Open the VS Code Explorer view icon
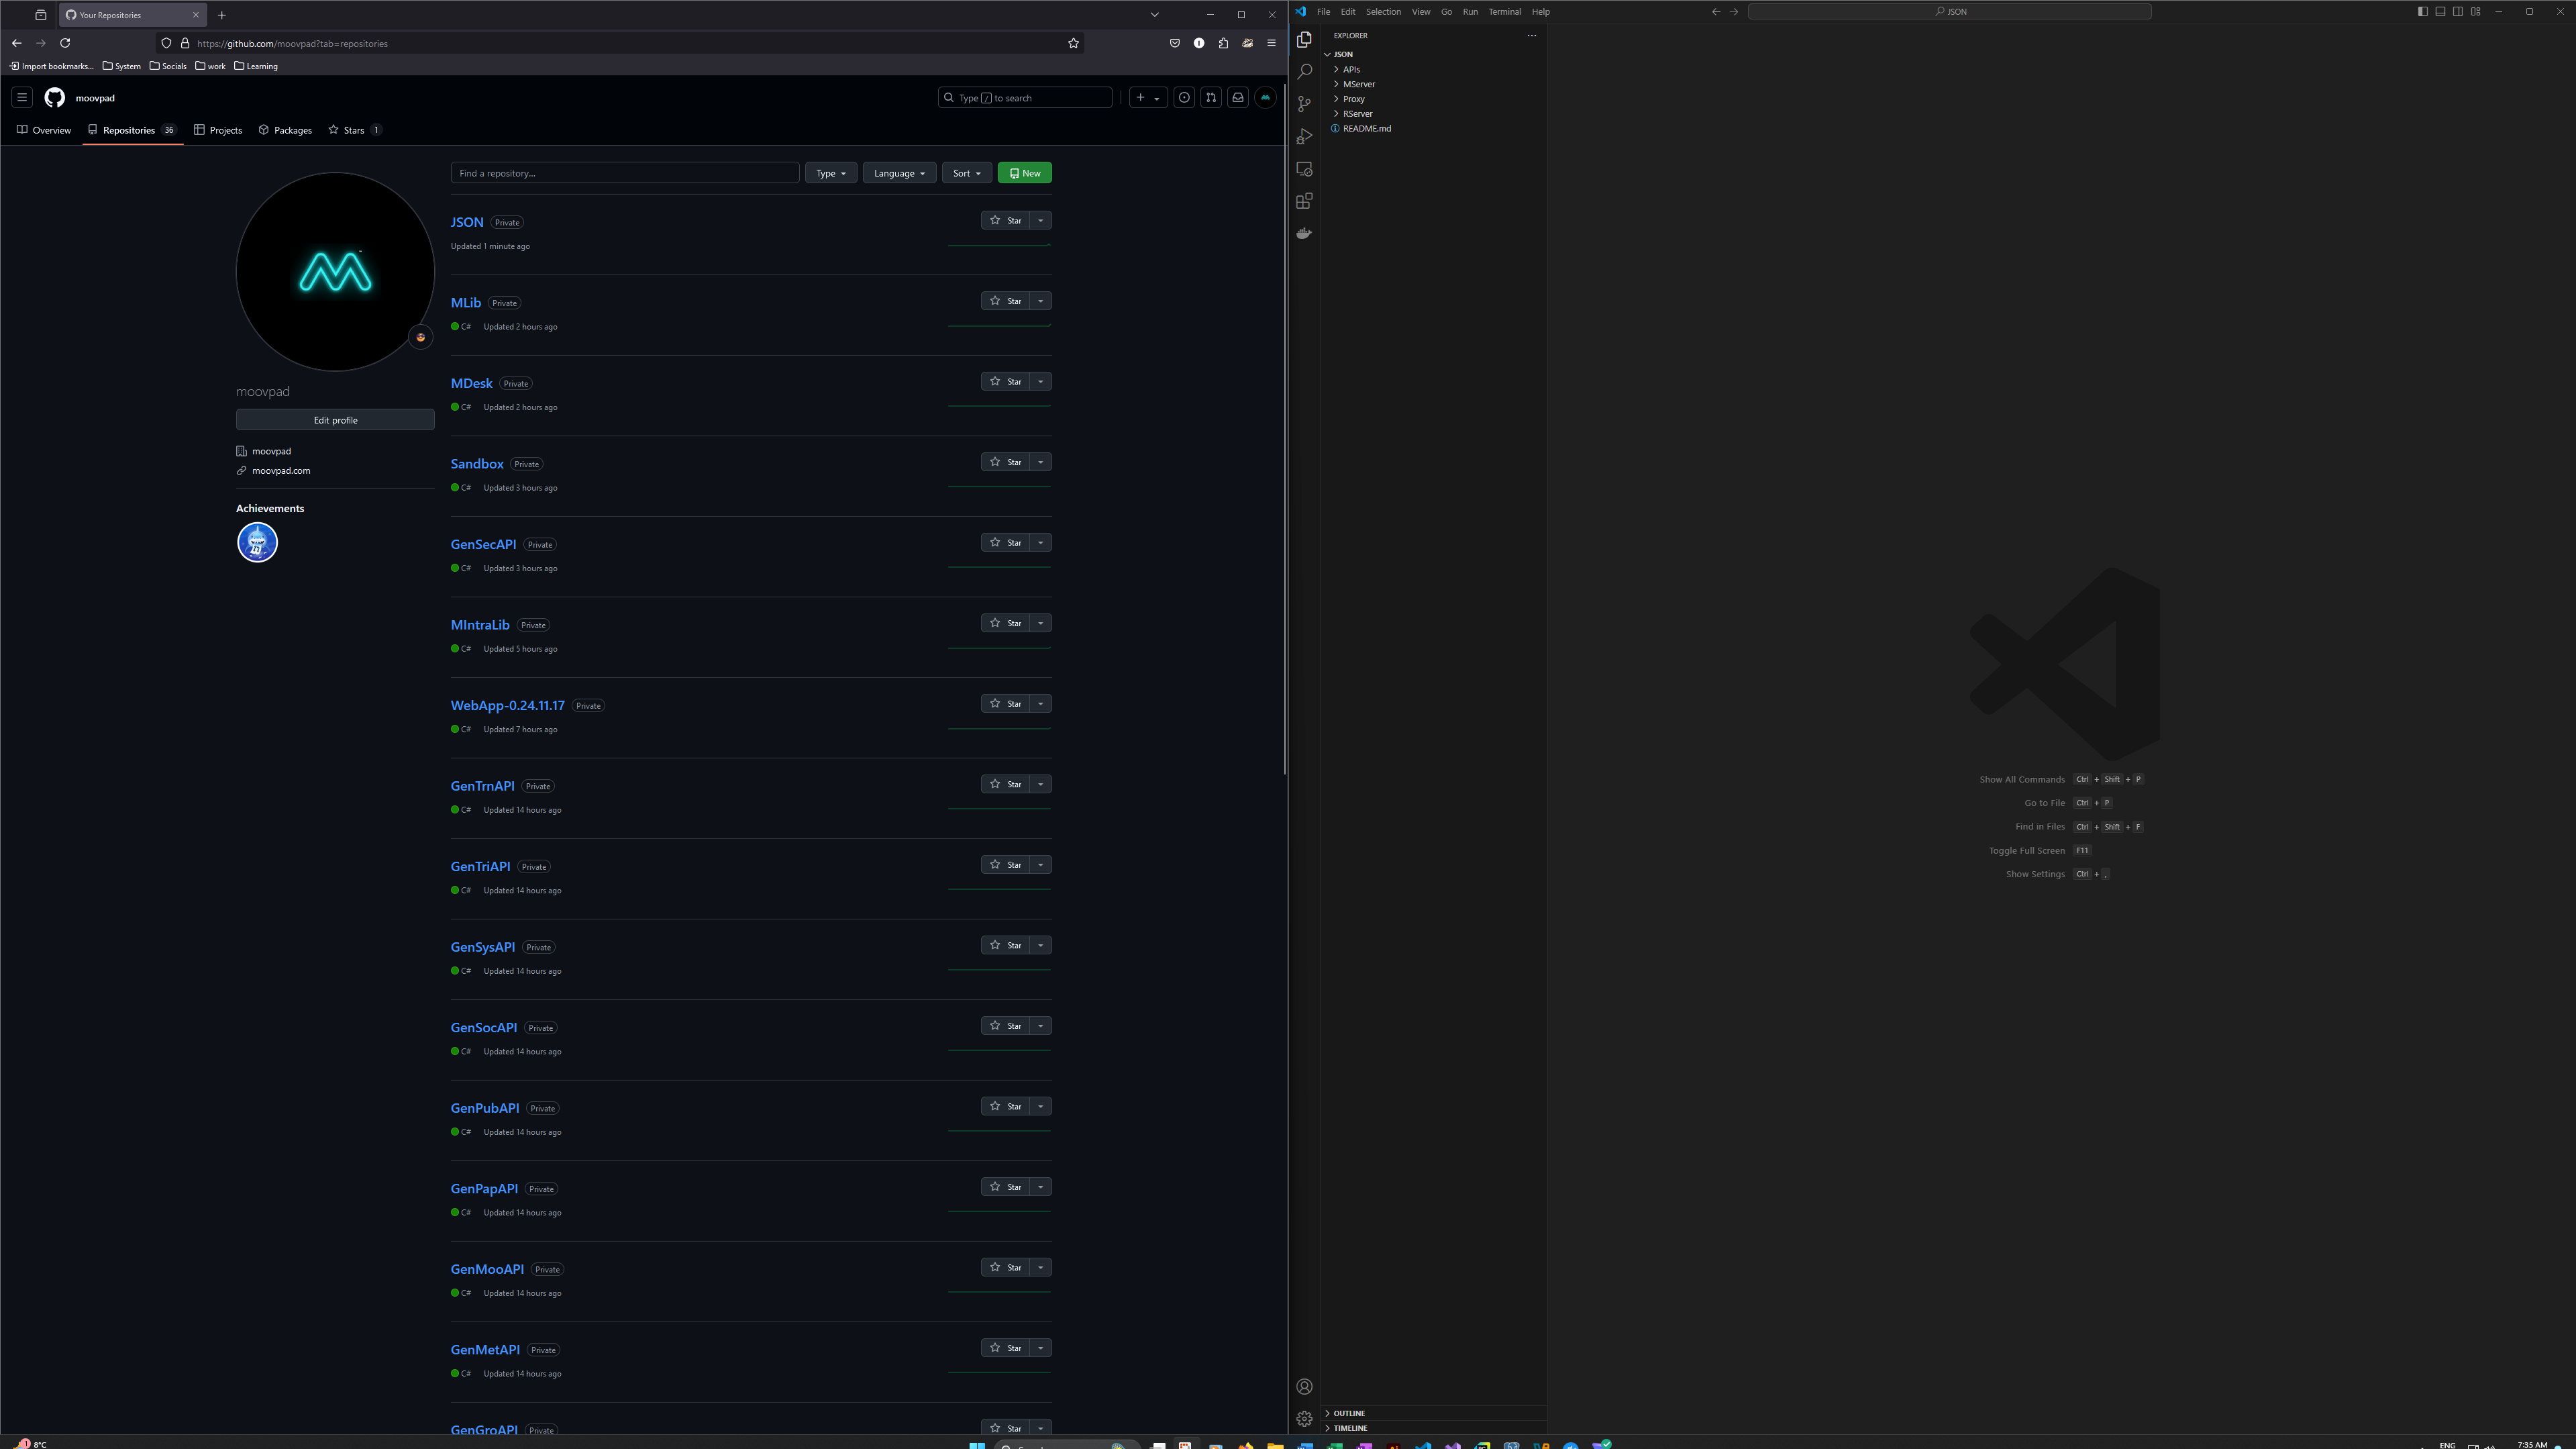Screen dimensions: 2576x1449 (x=1304, y=40)
